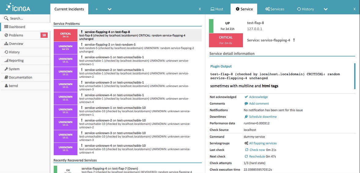Click the Add comment link
The height and width of the screenshot is (173, 360).
259,103
